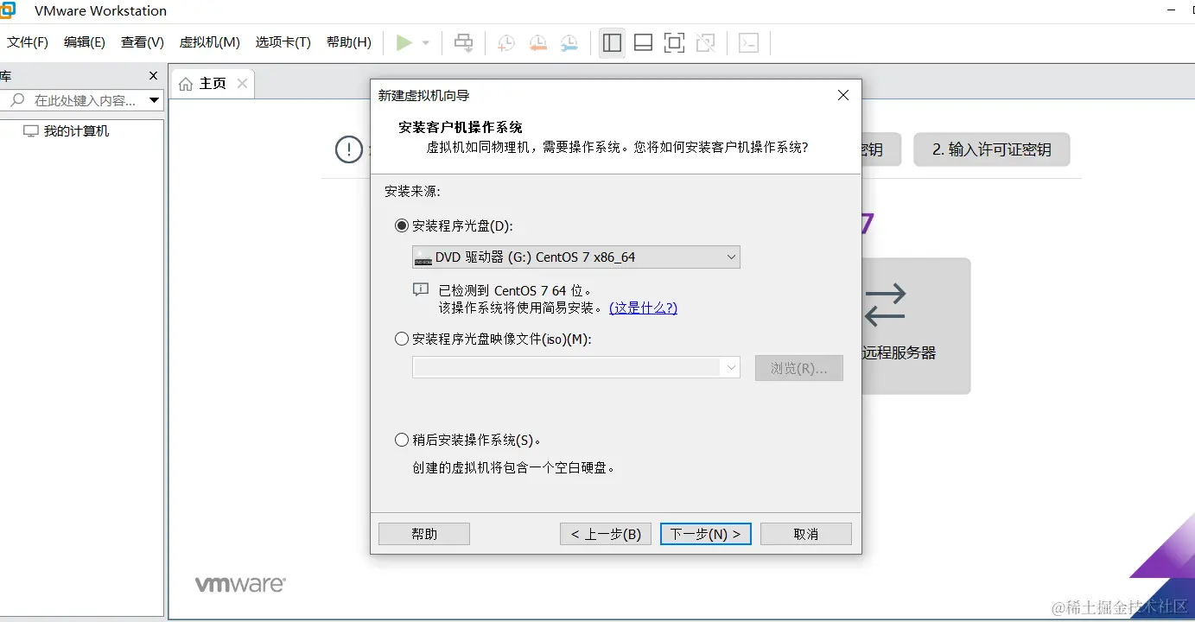
Task: Click the VMware Workstation app icon in title bar
Action: click(x=7, y=10)
